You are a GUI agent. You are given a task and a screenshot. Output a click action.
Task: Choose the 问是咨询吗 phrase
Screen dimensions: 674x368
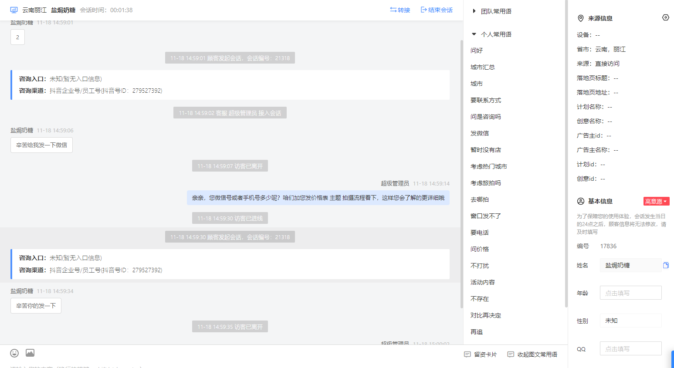pos(486,117)
